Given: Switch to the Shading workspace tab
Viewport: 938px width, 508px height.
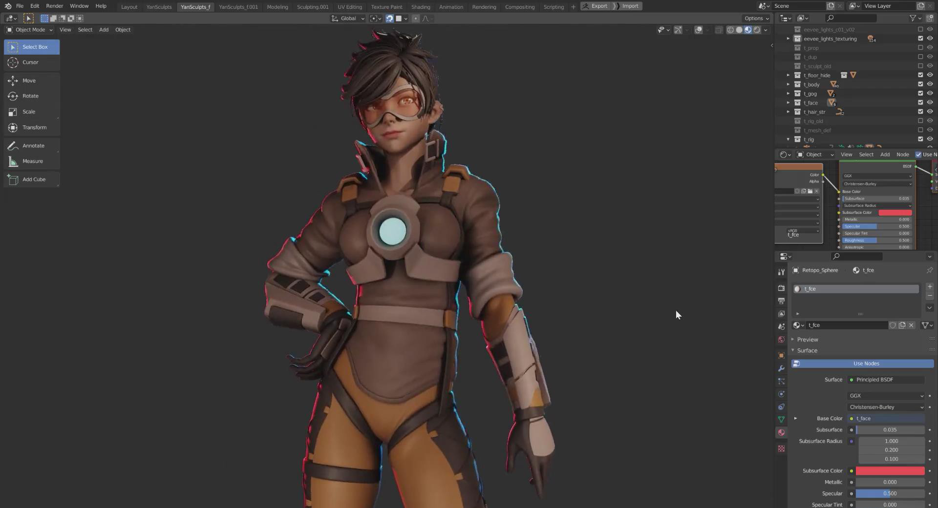Looking at the screenshot, I should coord(421,7).
